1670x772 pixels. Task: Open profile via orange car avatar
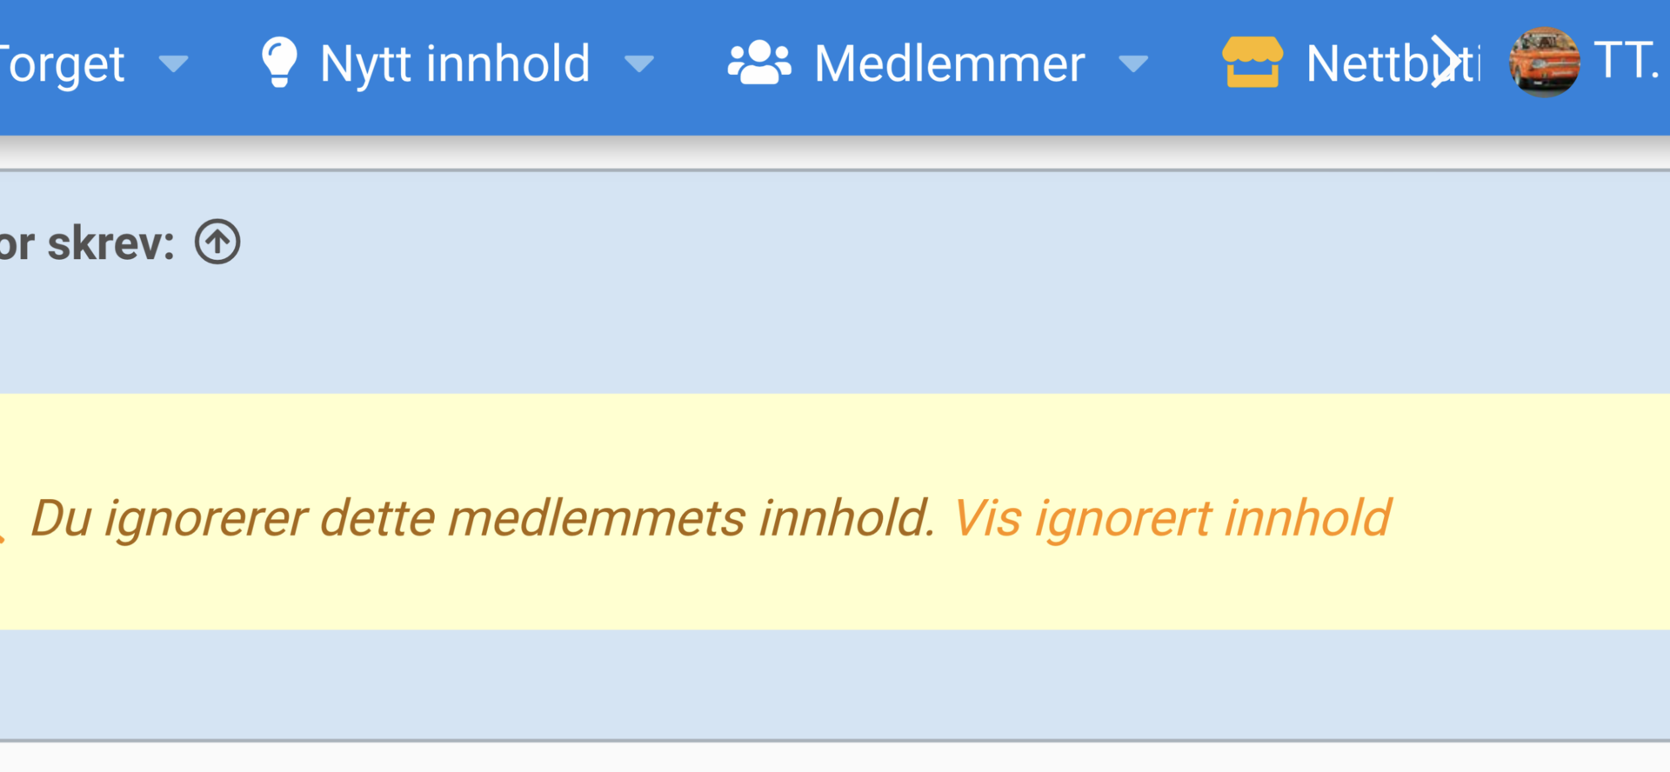1544,62
